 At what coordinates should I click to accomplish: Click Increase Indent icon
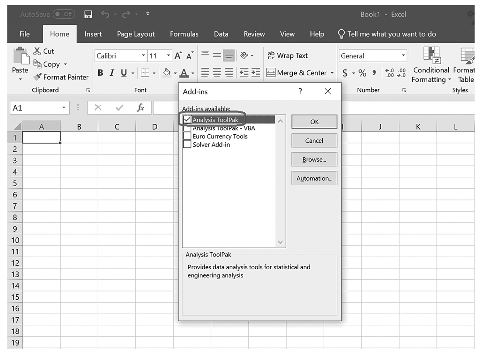[x=256, y=72]
